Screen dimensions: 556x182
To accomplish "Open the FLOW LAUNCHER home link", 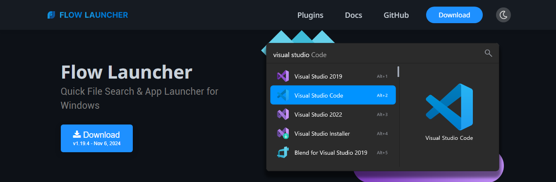I will [x=88, y=15].
